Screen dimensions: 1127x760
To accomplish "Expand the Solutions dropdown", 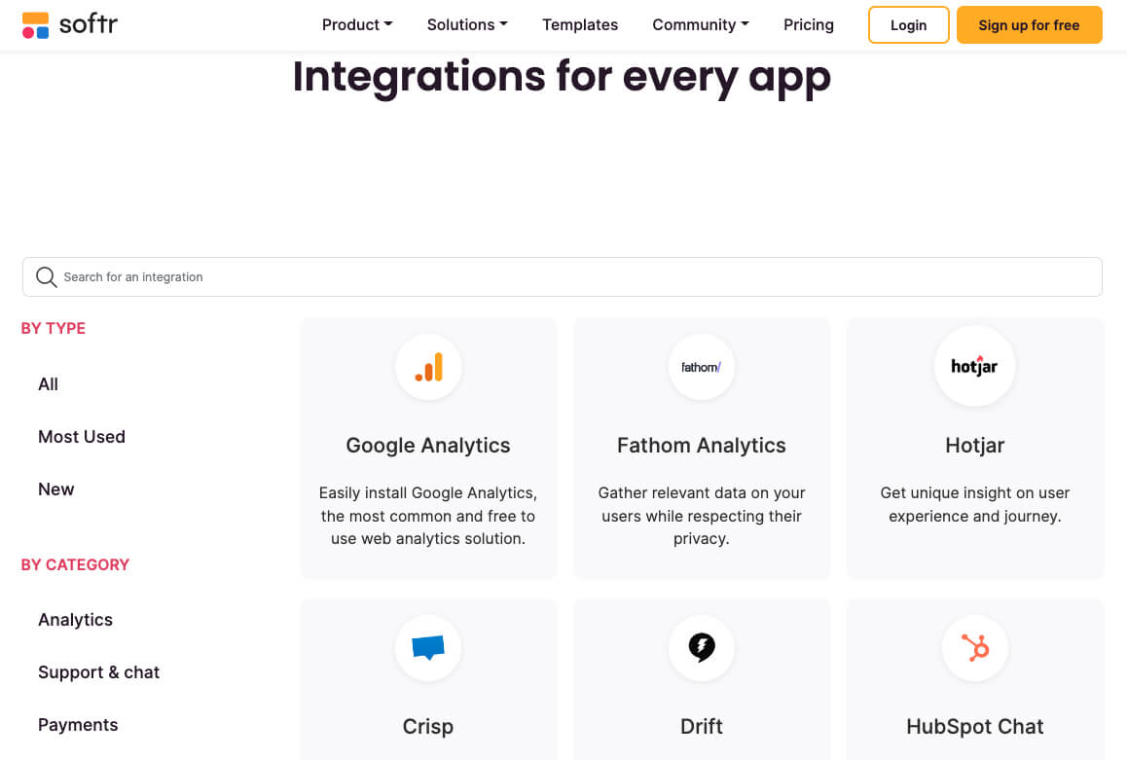I will click(466, 24).
